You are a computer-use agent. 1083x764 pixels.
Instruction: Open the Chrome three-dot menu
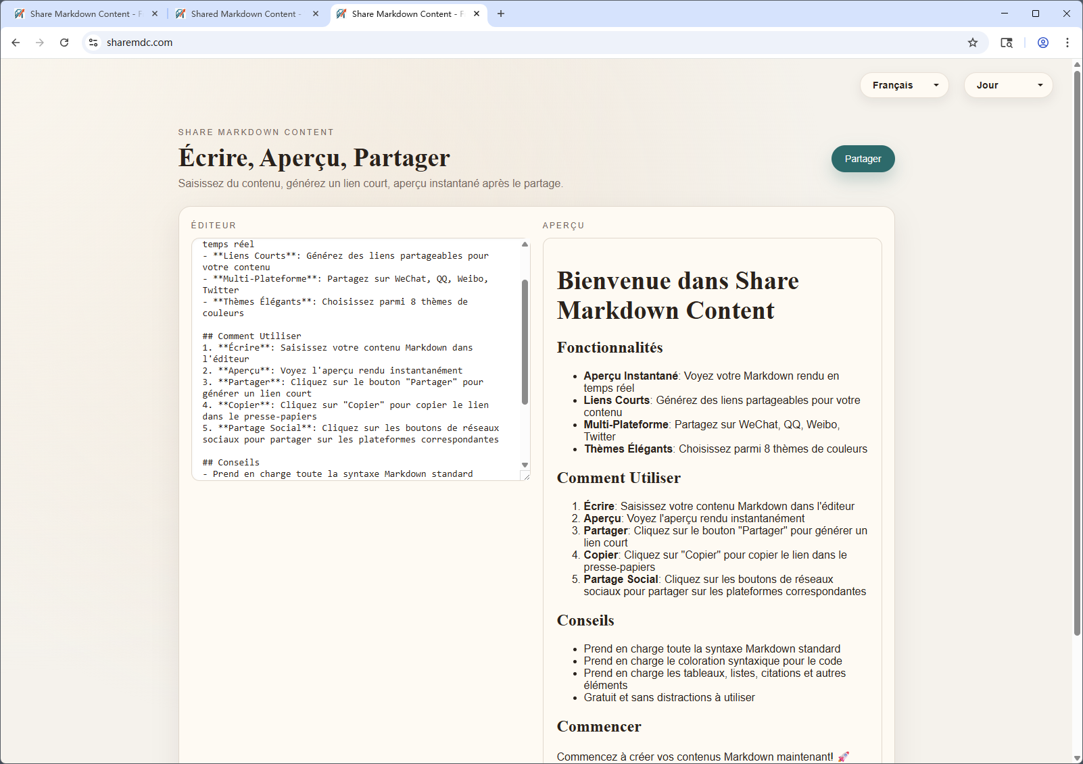1067,43
